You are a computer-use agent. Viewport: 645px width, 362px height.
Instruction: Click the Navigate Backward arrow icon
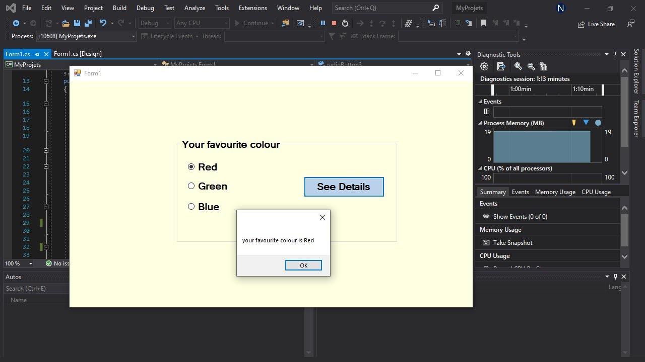click(16, 23)
